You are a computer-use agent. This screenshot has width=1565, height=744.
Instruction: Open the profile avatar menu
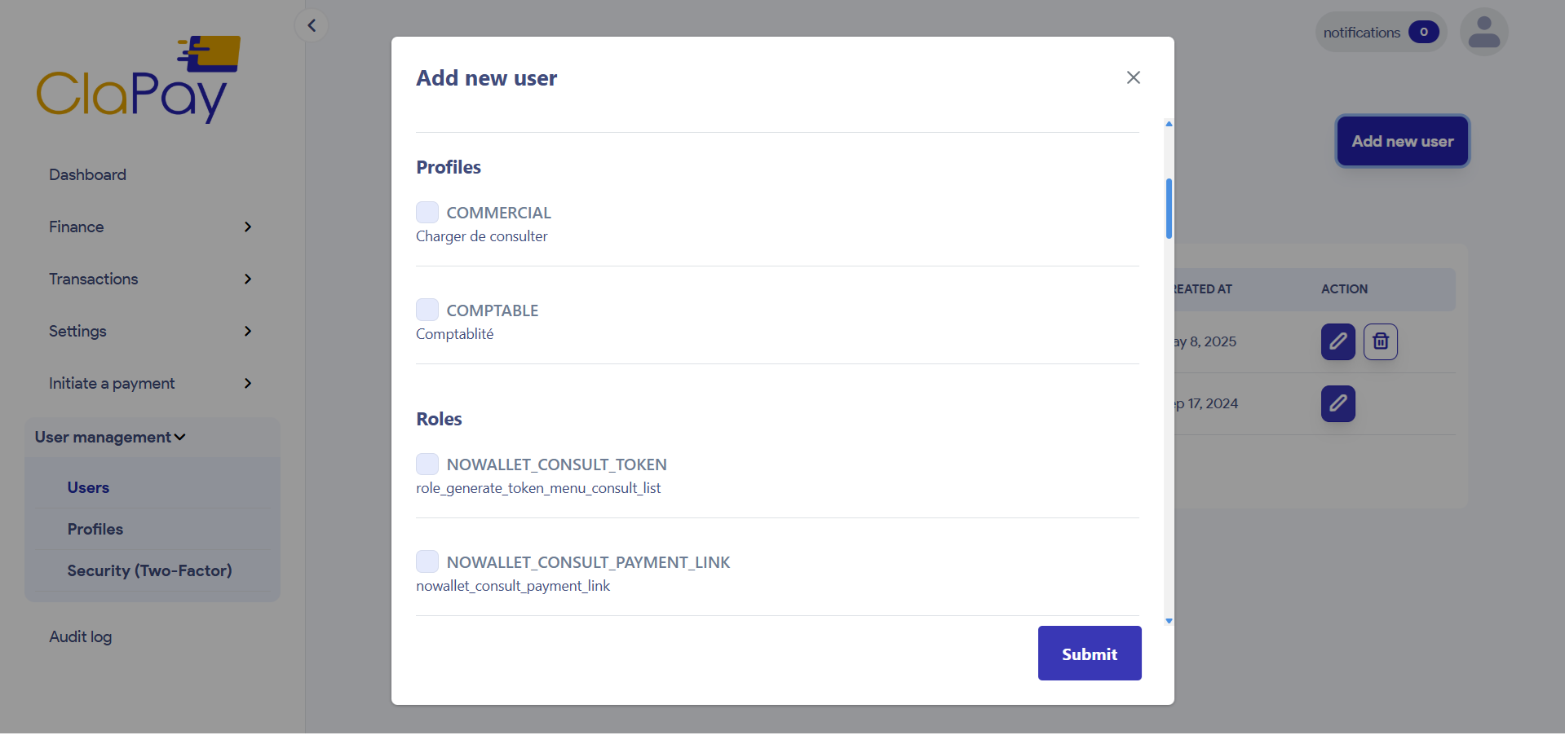1483,31
